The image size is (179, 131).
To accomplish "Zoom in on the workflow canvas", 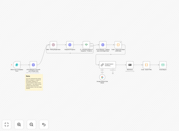I will (x=19, y=125).
